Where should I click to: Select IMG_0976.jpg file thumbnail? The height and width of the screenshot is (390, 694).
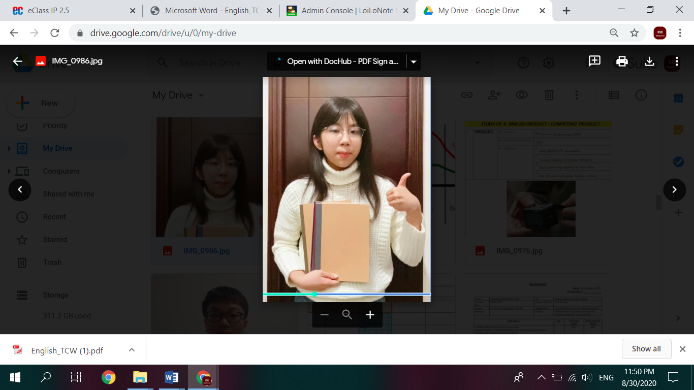click(x=538, y=177)
